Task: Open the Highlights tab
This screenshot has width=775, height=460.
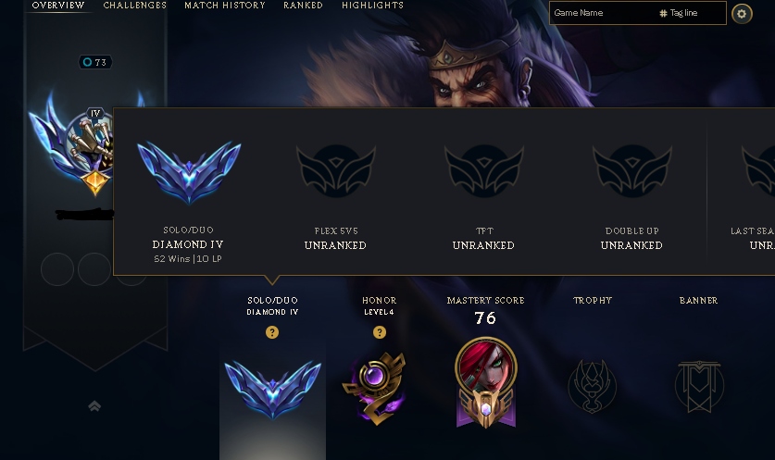Action: (372, 6)
